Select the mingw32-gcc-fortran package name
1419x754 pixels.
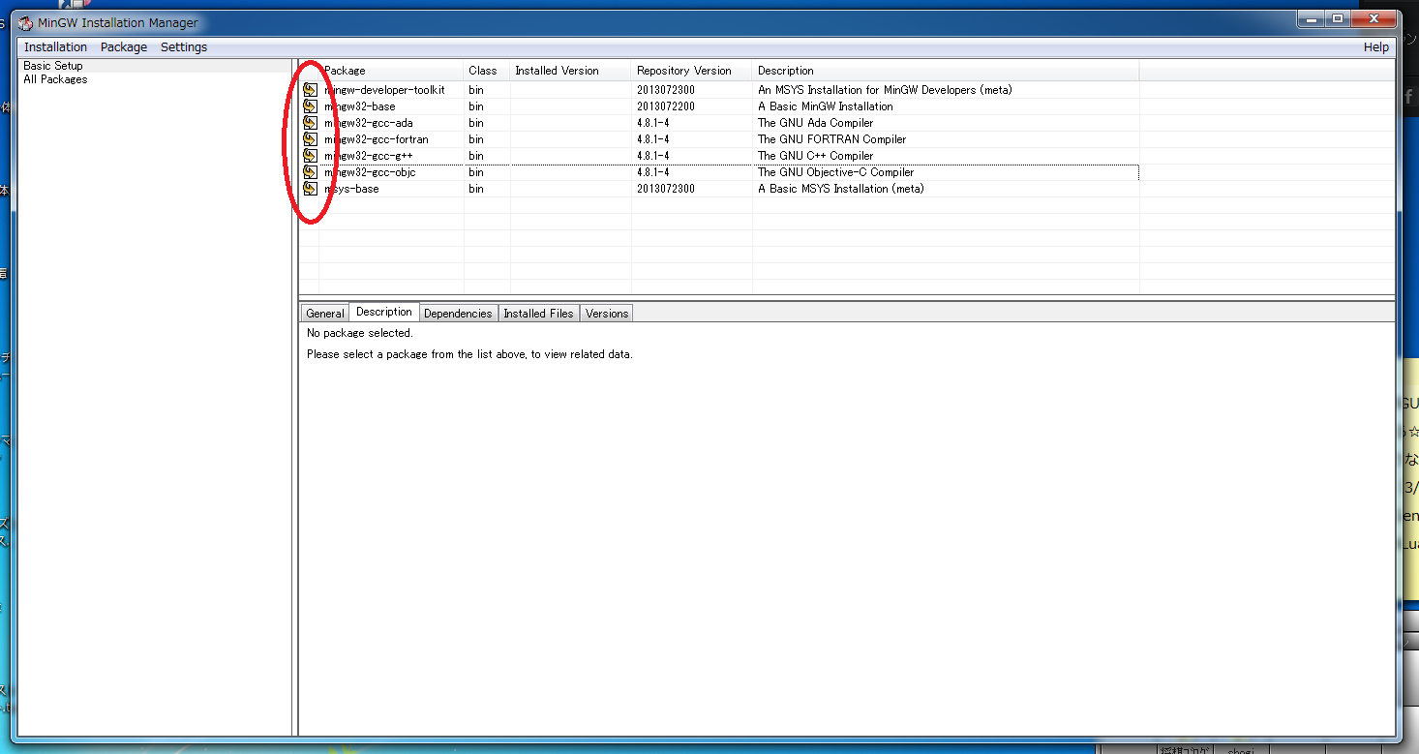pos(377,139)
